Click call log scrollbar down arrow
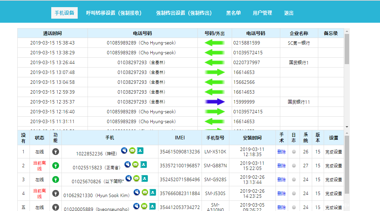 tap(347, 127)
